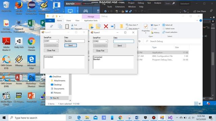This screenshot has height=121, width=216.
Task: Open File Explorer from the taskbar
Action: (87, 118)
